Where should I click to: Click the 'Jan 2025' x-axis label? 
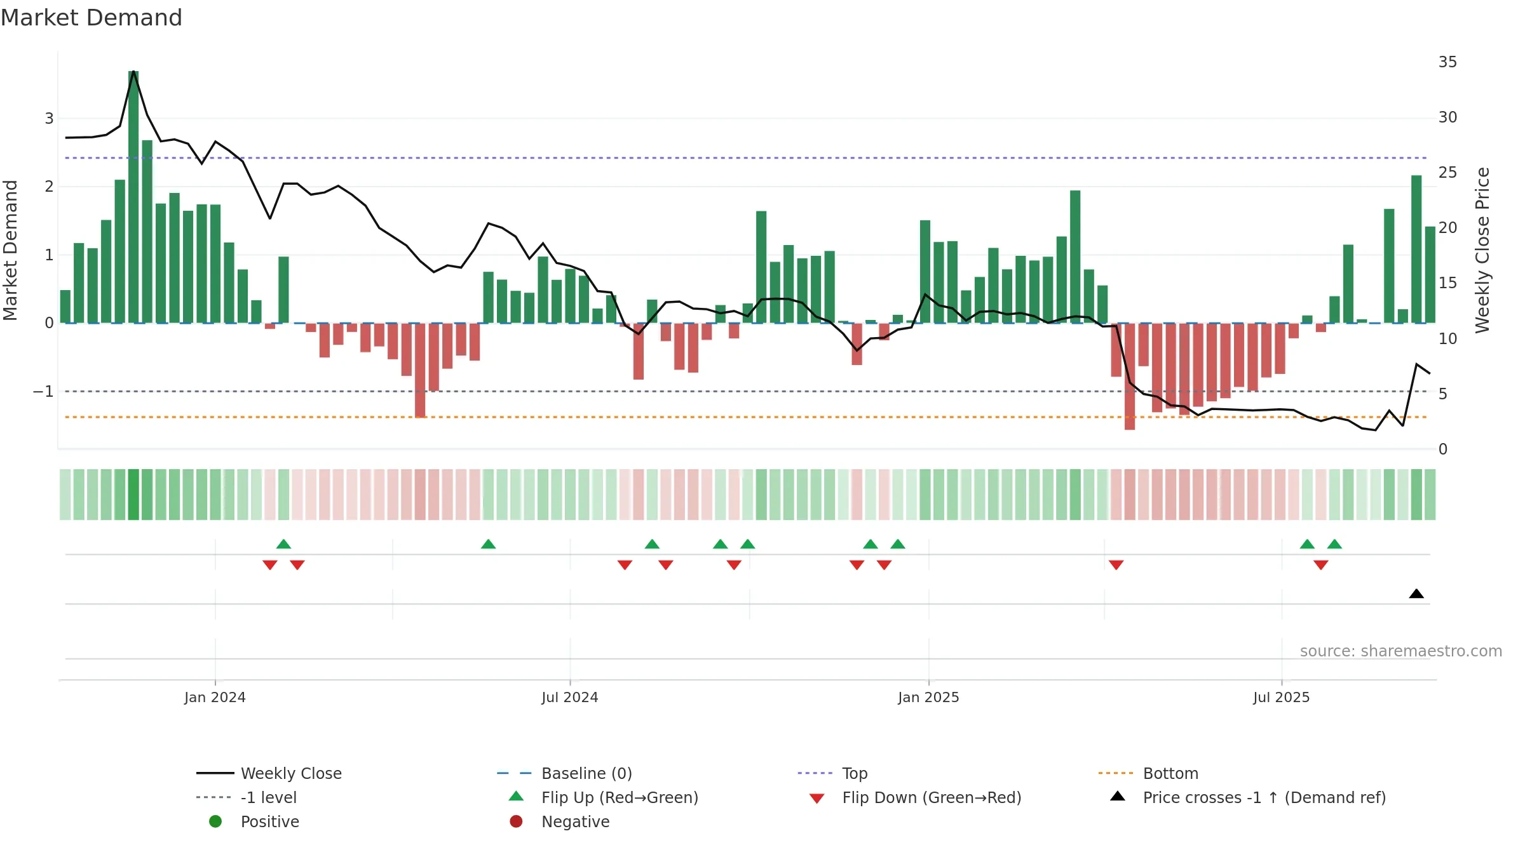[x=928, y=697]
